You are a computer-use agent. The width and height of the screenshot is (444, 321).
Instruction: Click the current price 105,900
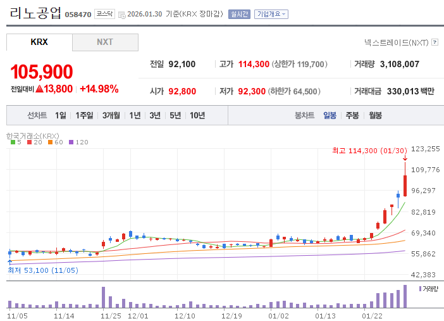pos(42,72)
